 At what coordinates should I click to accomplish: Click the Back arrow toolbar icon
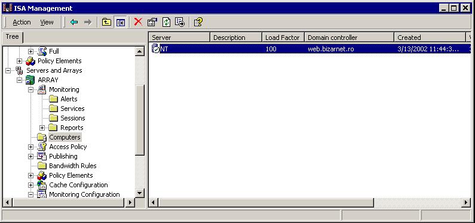tap(74, 23)
